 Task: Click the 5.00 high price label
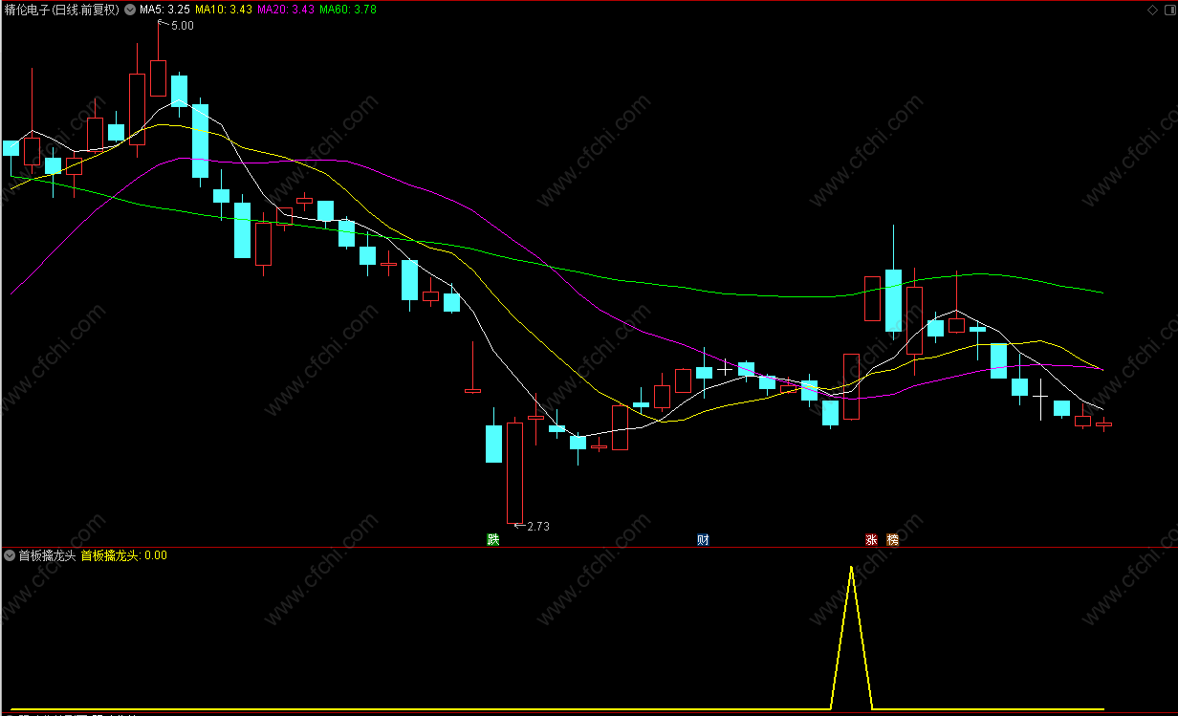click(182, 26)
